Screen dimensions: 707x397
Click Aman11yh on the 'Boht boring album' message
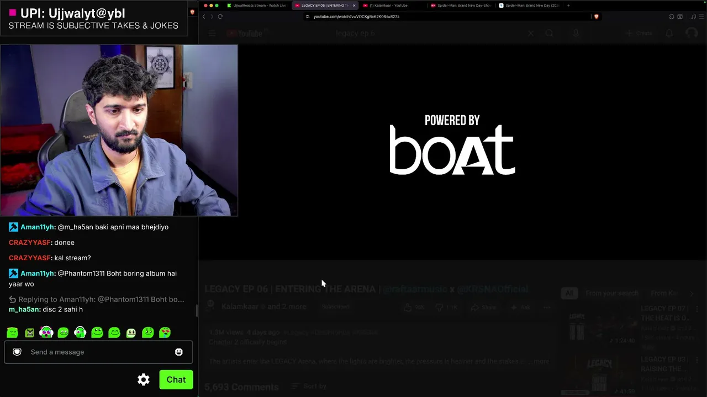point(38,273)
